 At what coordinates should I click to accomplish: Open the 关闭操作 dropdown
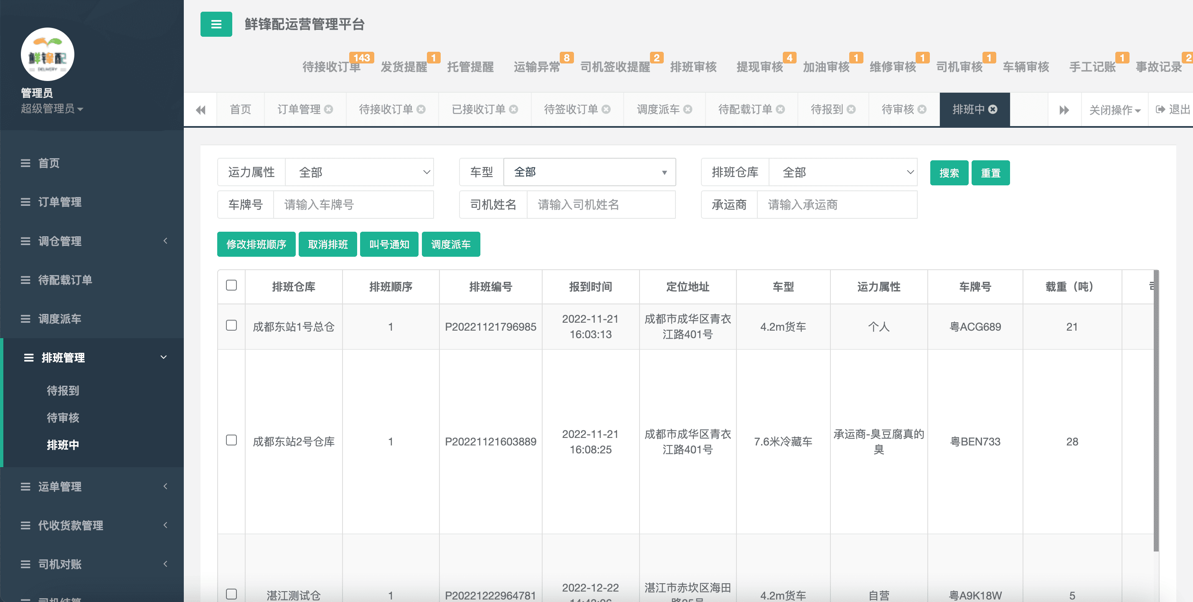(1114, 110)
